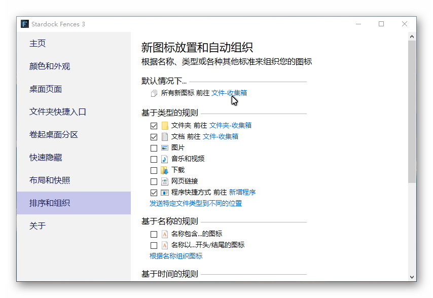Click the web page icon for 网页链接

pos(165,181)
